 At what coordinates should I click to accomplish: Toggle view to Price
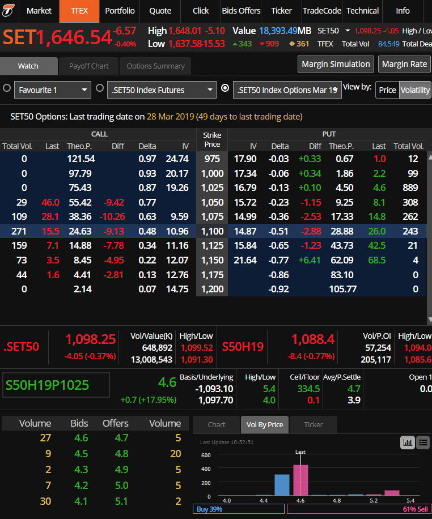point(387,90)
